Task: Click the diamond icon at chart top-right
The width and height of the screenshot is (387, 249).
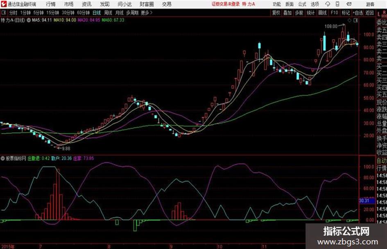Action: (x=349, y=20)
